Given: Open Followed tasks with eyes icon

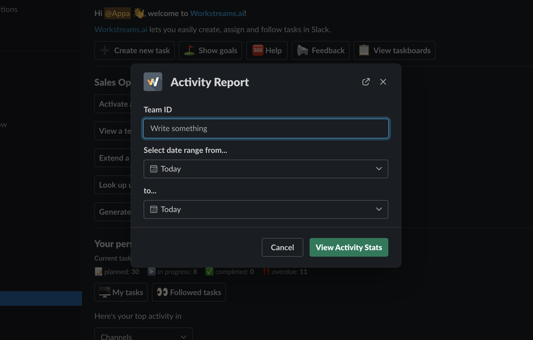Looking at the screenshot, I should 189,292.
